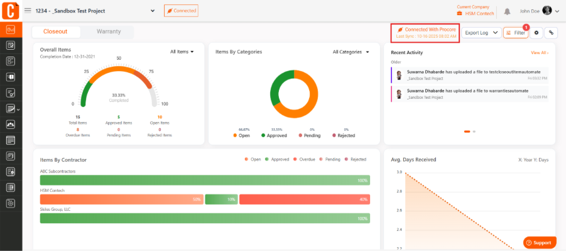Open the photos icon in sidebar

[x=11, y=124]
